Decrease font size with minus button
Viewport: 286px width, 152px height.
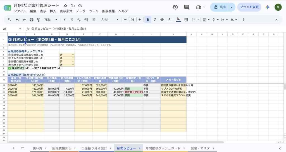(x=125, y=20)
